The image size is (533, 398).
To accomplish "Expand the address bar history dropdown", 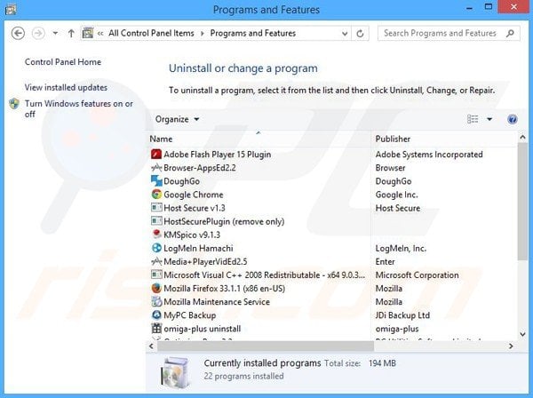I will [345, 33].
